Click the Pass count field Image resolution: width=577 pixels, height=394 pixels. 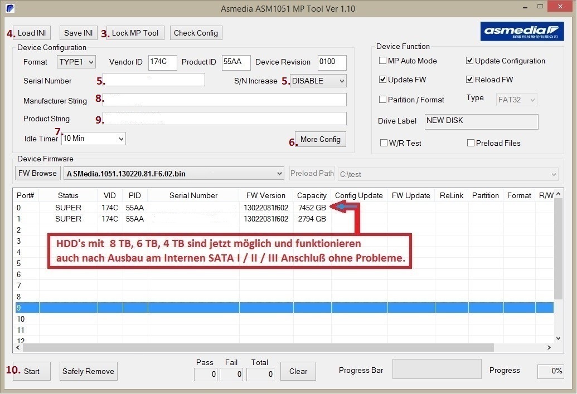pyautogui.click(x=205, y=374)
